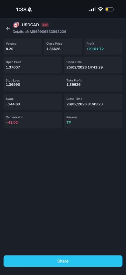Viewport: 126px width, 275px height.
Task: Tap the Close Time card
Action: (x=93, y=102)
